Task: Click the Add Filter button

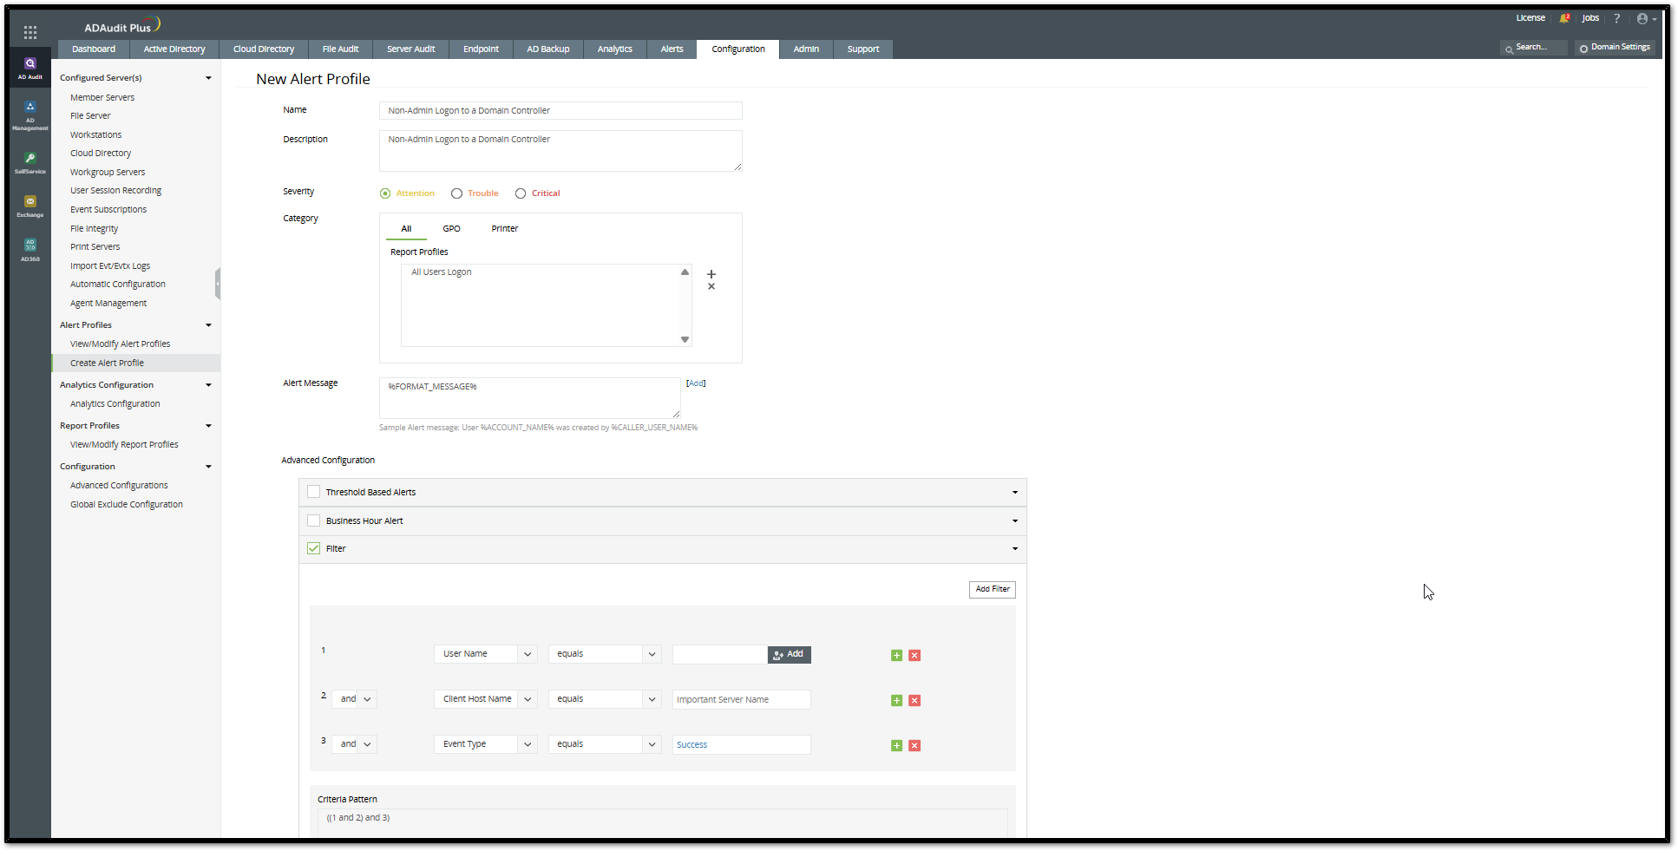Action: tap(992, 590)
